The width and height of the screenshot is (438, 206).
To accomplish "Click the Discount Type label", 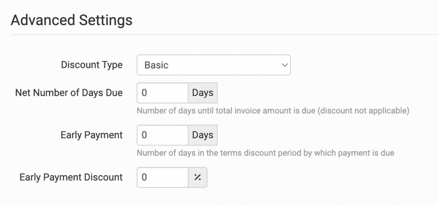I will tap(92, 65).
